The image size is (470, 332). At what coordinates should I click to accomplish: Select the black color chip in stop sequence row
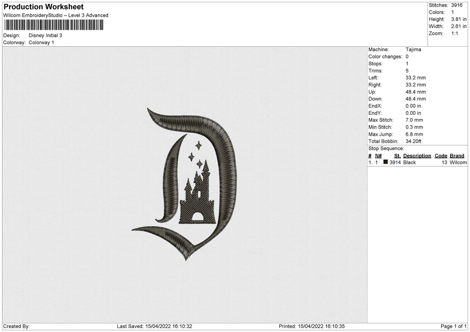point(386,162)
